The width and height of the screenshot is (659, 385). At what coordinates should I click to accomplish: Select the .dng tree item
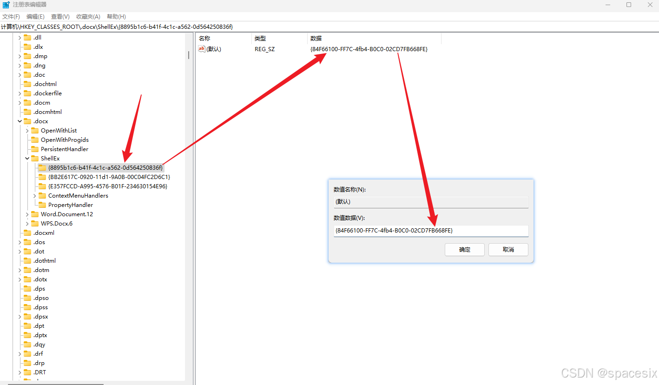click(x=40, y=66)
